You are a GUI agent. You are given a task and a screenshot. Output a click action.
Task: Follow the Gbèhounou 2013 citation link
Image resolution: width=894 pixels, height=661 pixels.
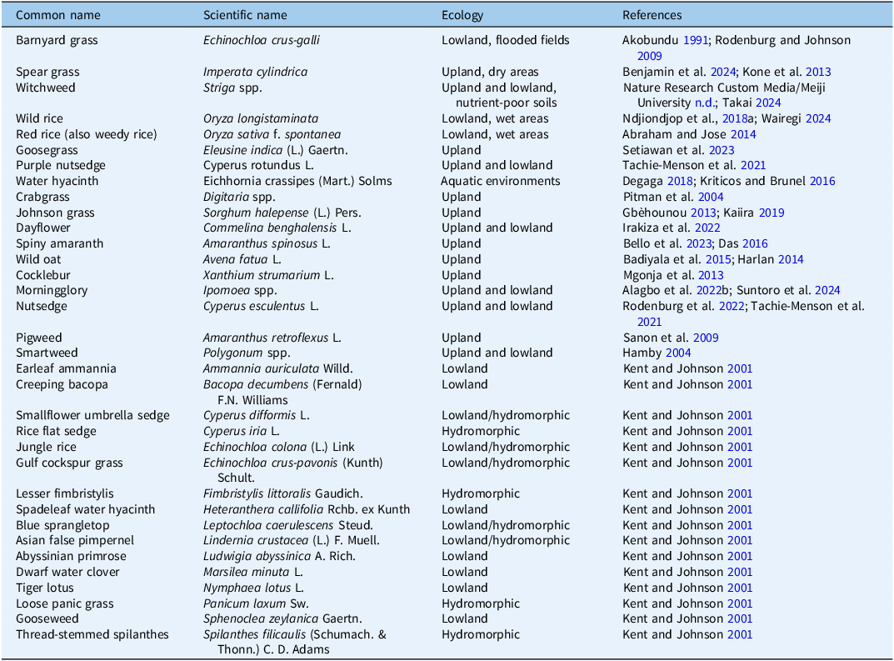703,213
